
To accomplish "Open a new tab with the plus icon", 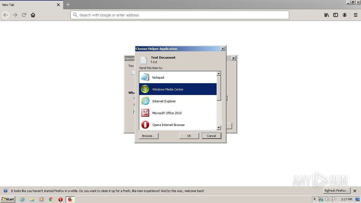I will pyautogui.click(x=68, y=5).
